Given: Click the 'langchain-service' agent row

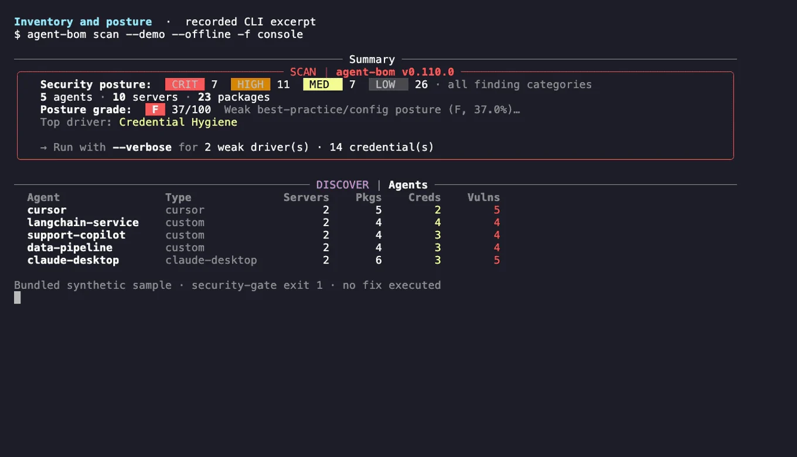Looking at the screenshot, I should (x=263, y=223).
